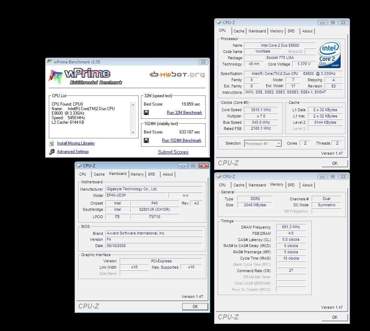Click the 32M Best Score 19.859 sec
This screenshot has width=370, height=331.
point(191,104)
